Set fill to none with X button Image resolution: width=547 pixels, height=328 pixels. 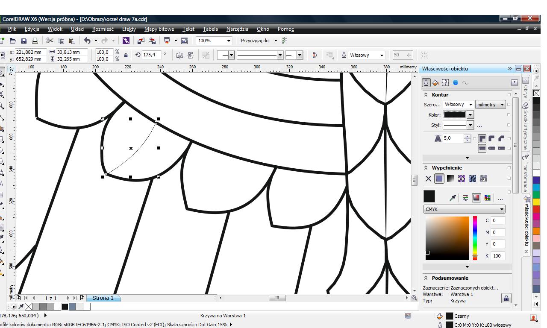point(428,179)
